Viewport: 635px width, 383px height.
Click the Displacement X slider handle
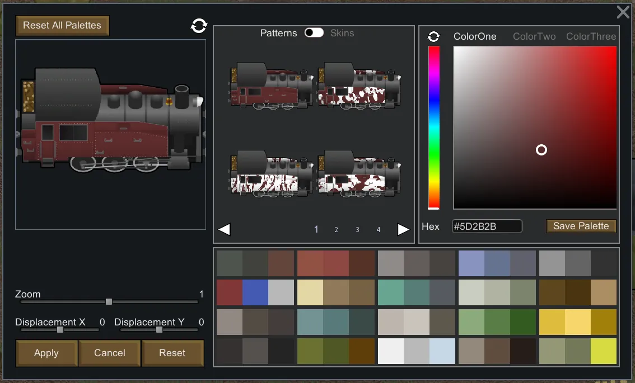click(60, 330)
